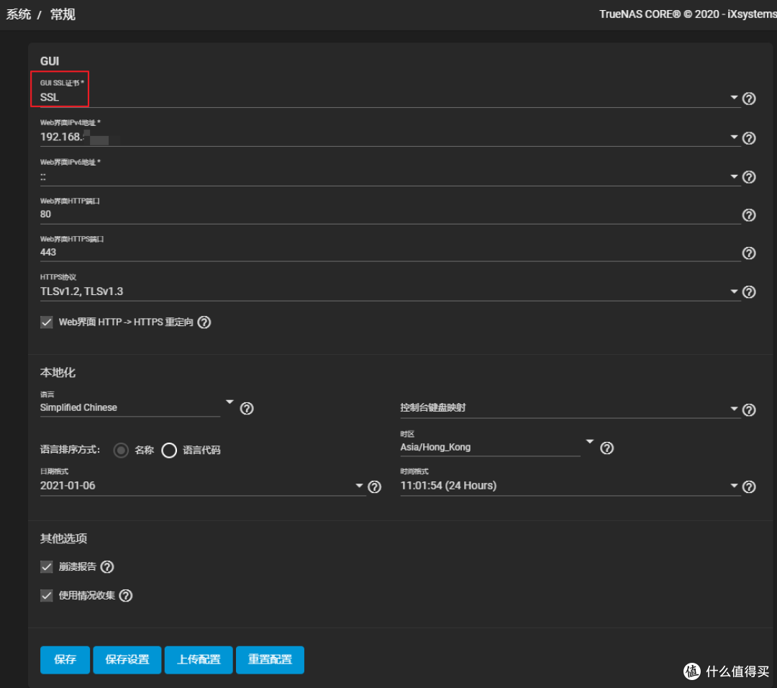This screenshot has height=688, width=777.
Task: Open the 时区 dropdown selector
Action: coord(589,443)
